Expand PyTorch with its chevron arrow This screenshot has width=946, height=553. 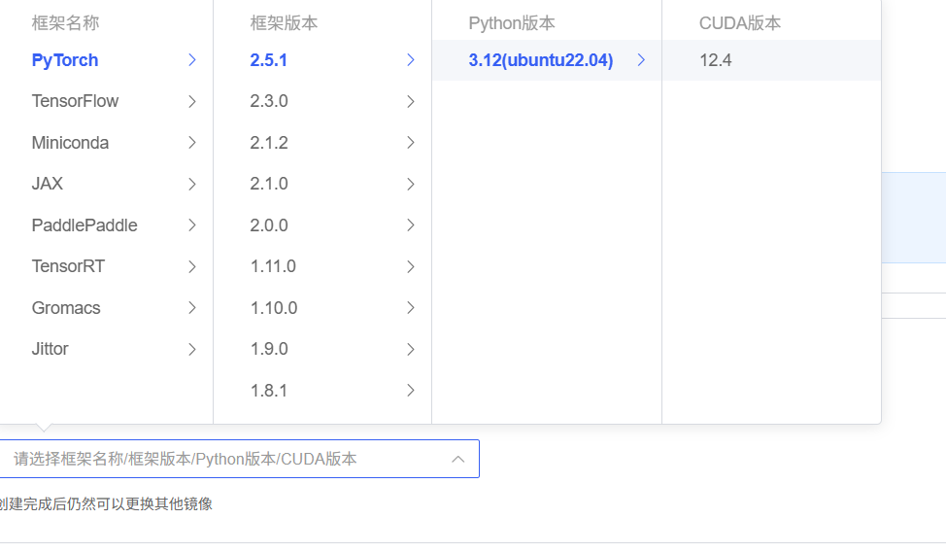pos(192,60)
